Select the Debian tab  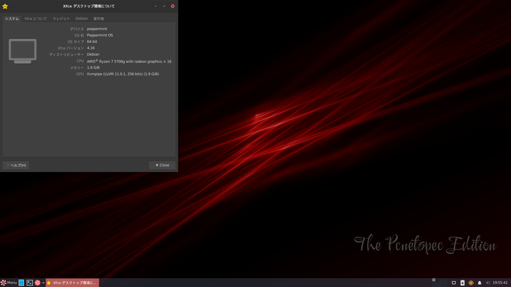(82, 19)
